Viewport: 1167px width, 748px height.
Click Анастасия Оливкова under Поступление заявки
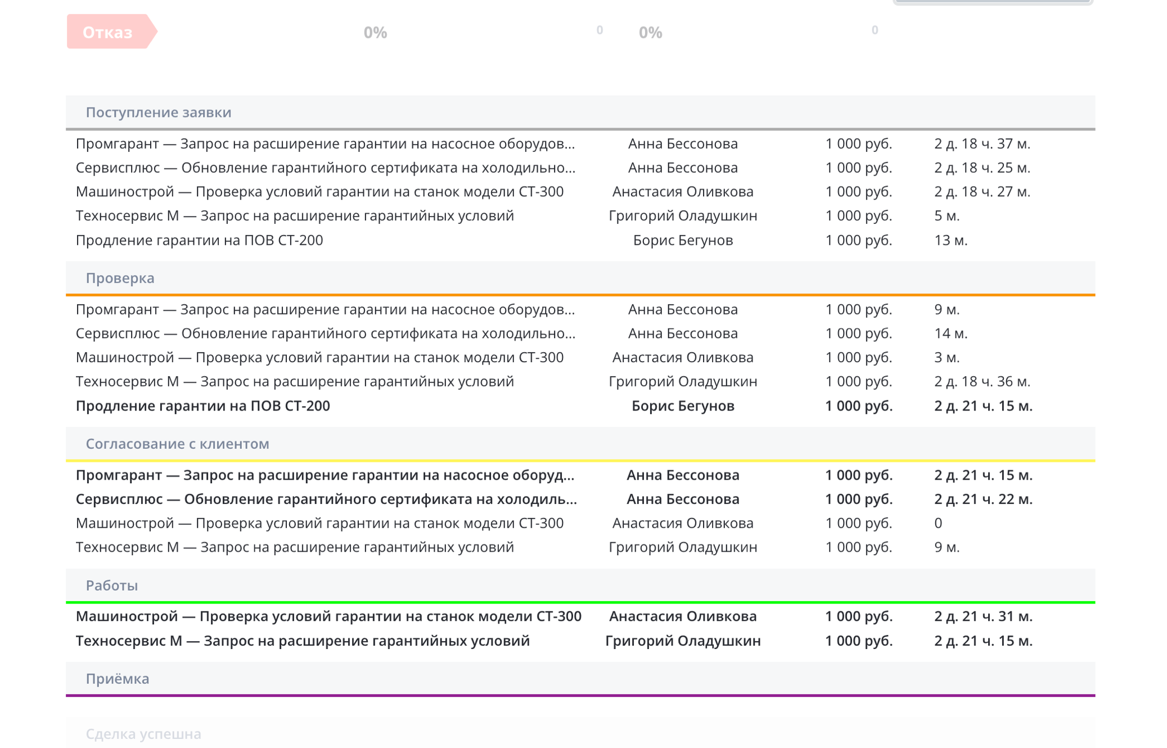point(682,192)
